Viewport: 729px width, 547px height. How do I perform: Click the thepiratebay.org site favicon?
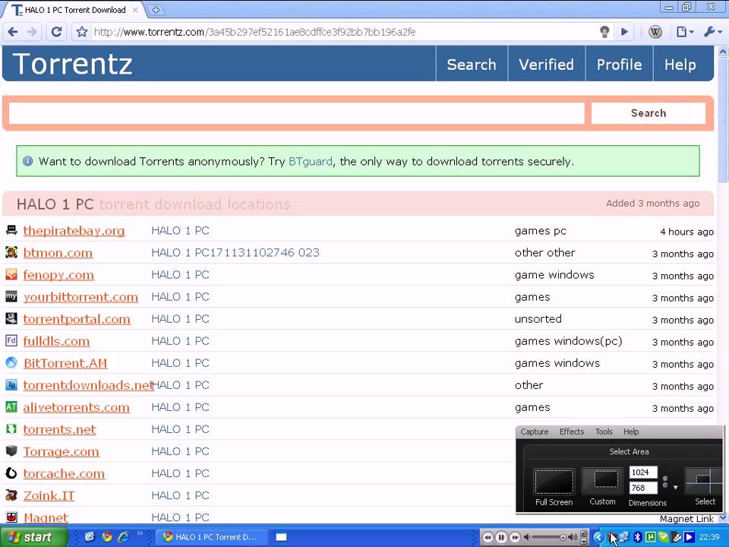[11, 229]
